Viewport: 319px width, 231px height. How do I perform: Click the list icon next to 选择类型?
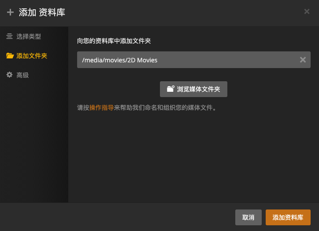(x=9, y=36)
